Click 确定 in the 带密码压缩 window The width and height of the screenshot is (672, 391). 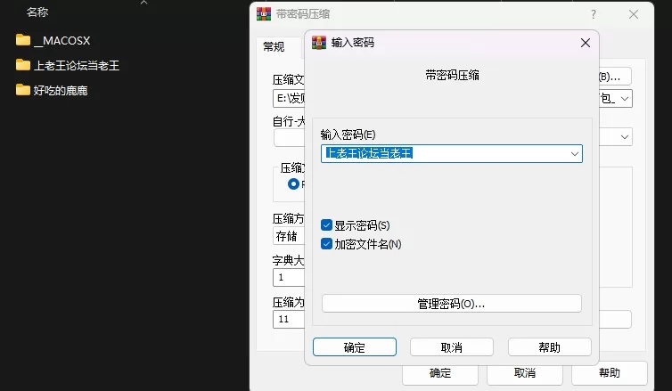click(440, 373)
